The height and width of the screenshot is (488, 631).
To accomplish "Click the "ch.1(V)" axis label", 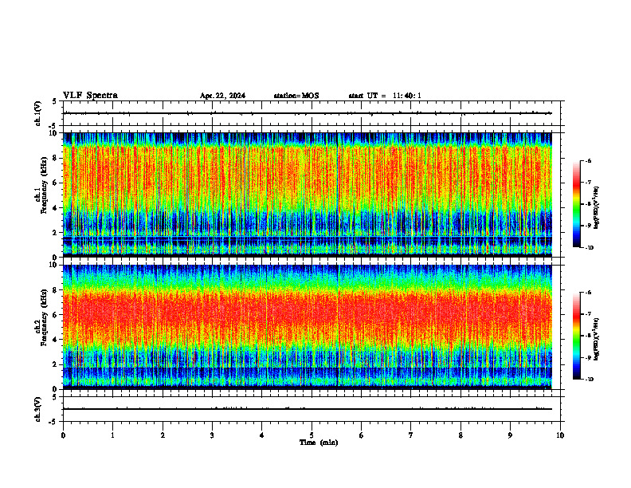I will [x=38, y=113].
